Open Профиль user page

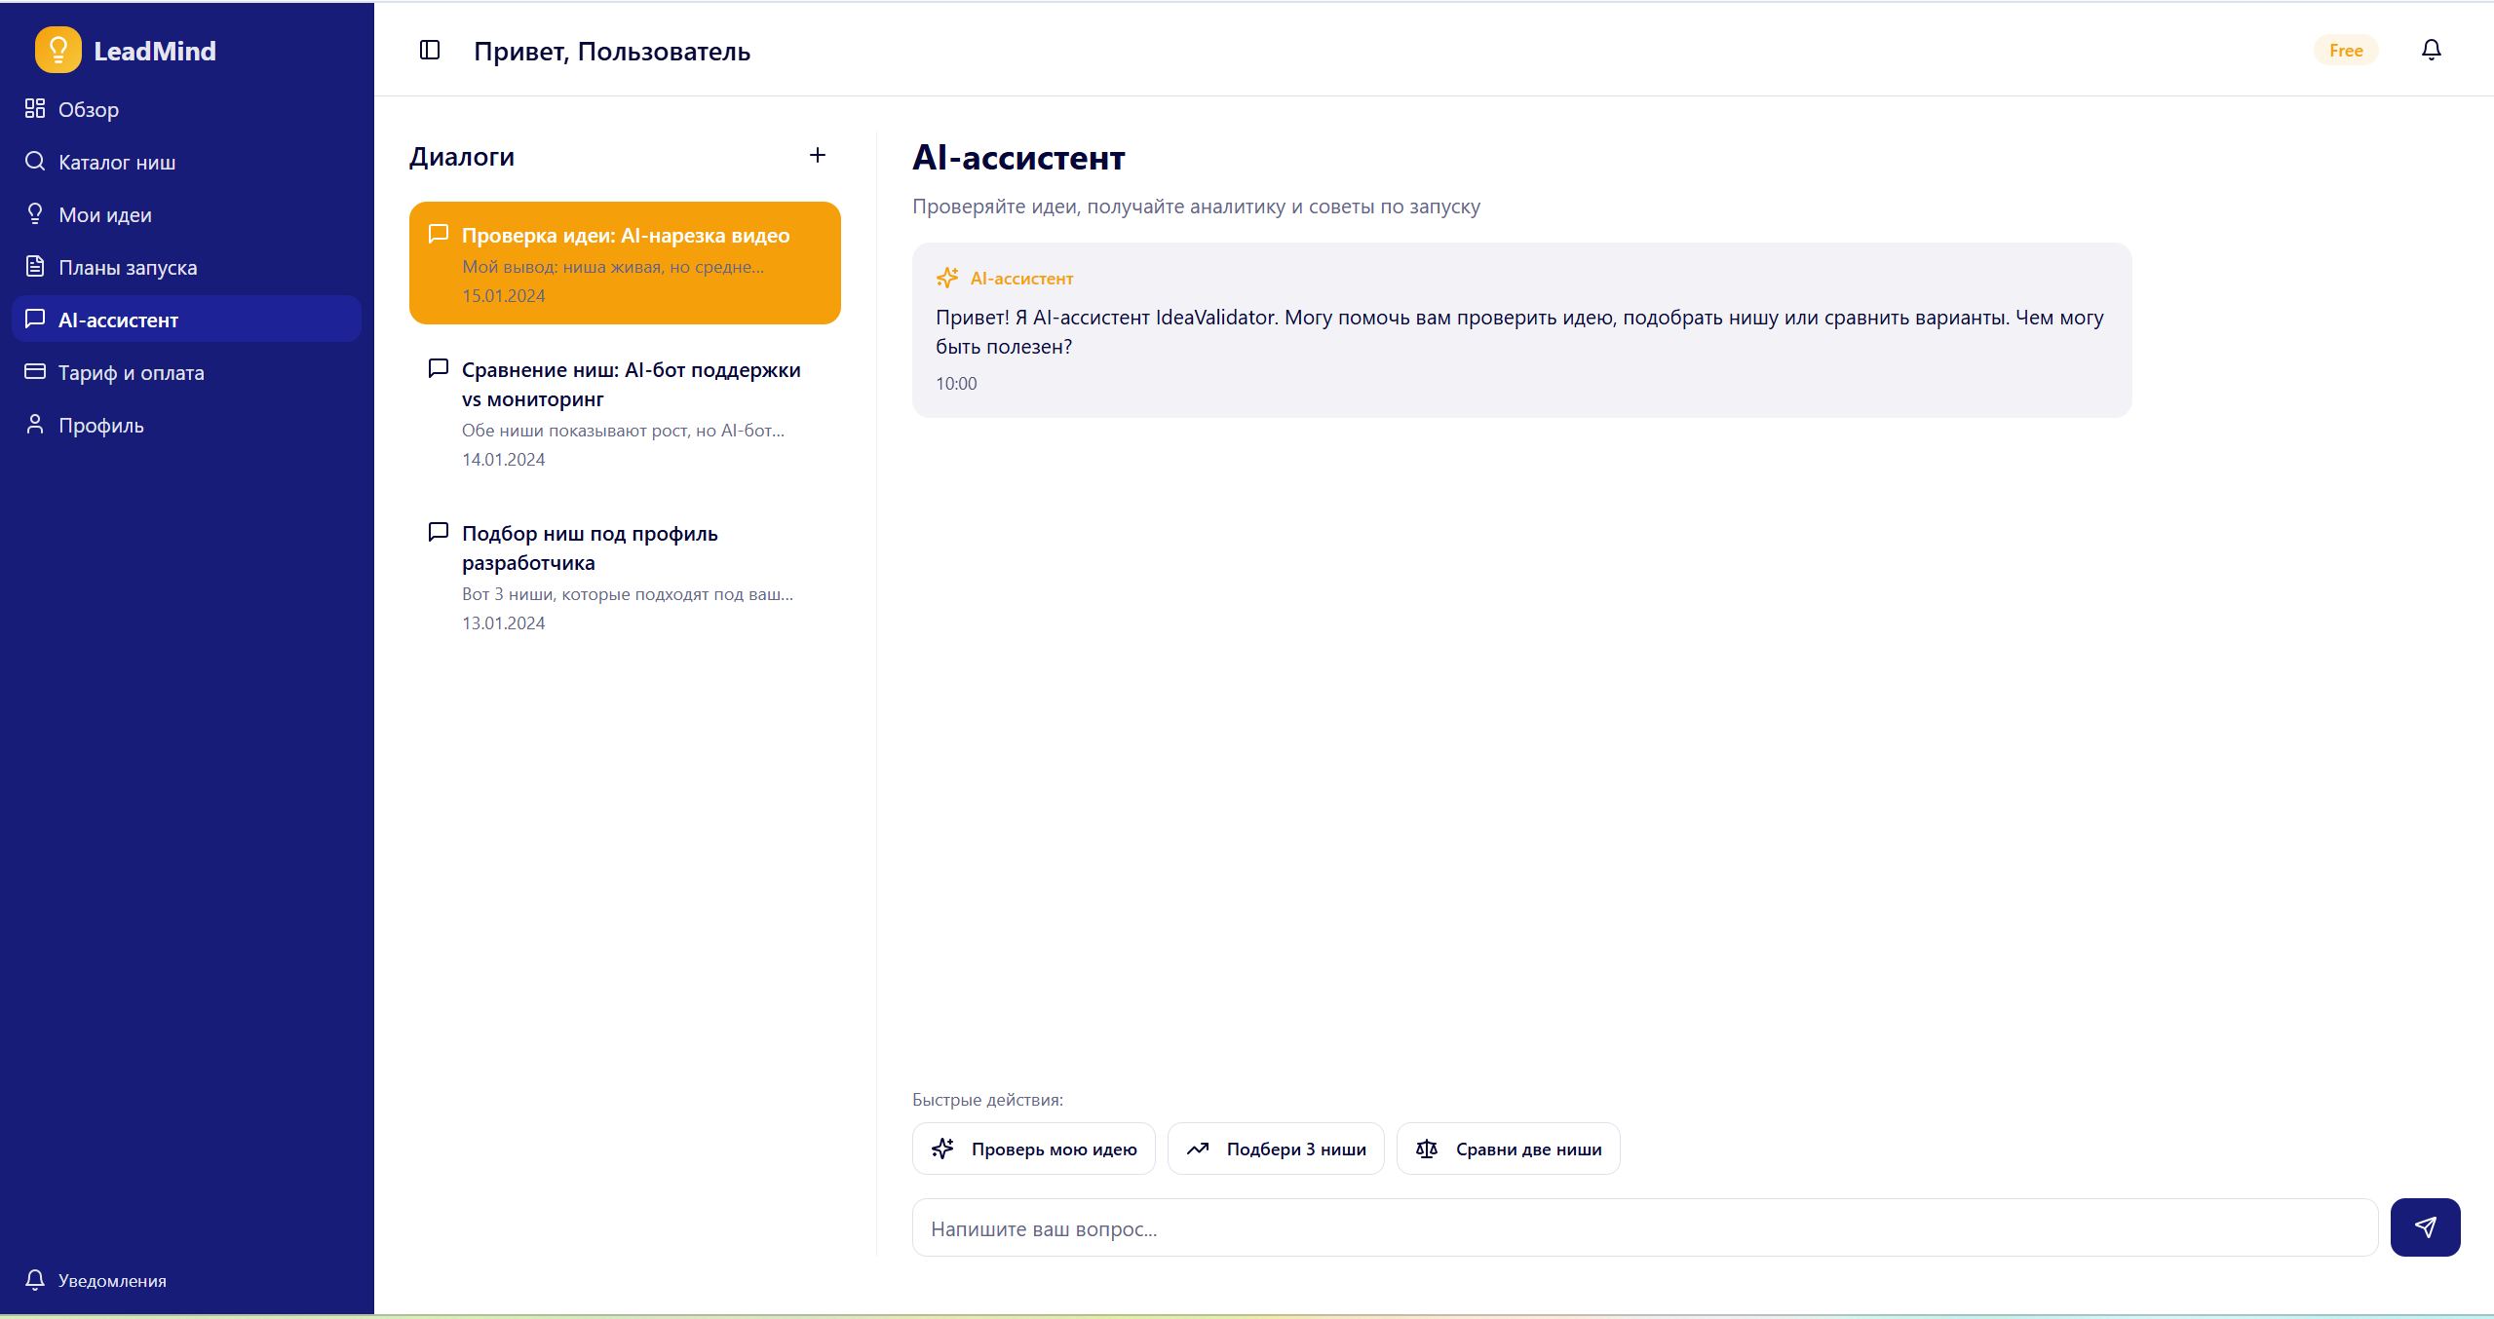[100, 425]
